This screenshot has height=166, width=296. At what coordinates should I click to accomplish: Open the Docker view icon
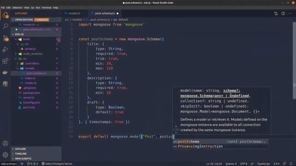pyautogui.click(x=5, y=72)
